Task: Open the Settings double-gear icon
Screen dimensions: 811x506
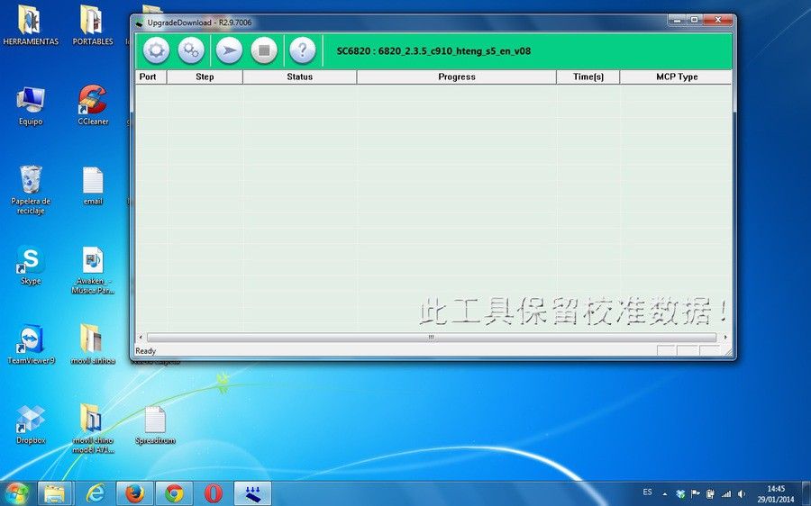Action: coord(191,50)
